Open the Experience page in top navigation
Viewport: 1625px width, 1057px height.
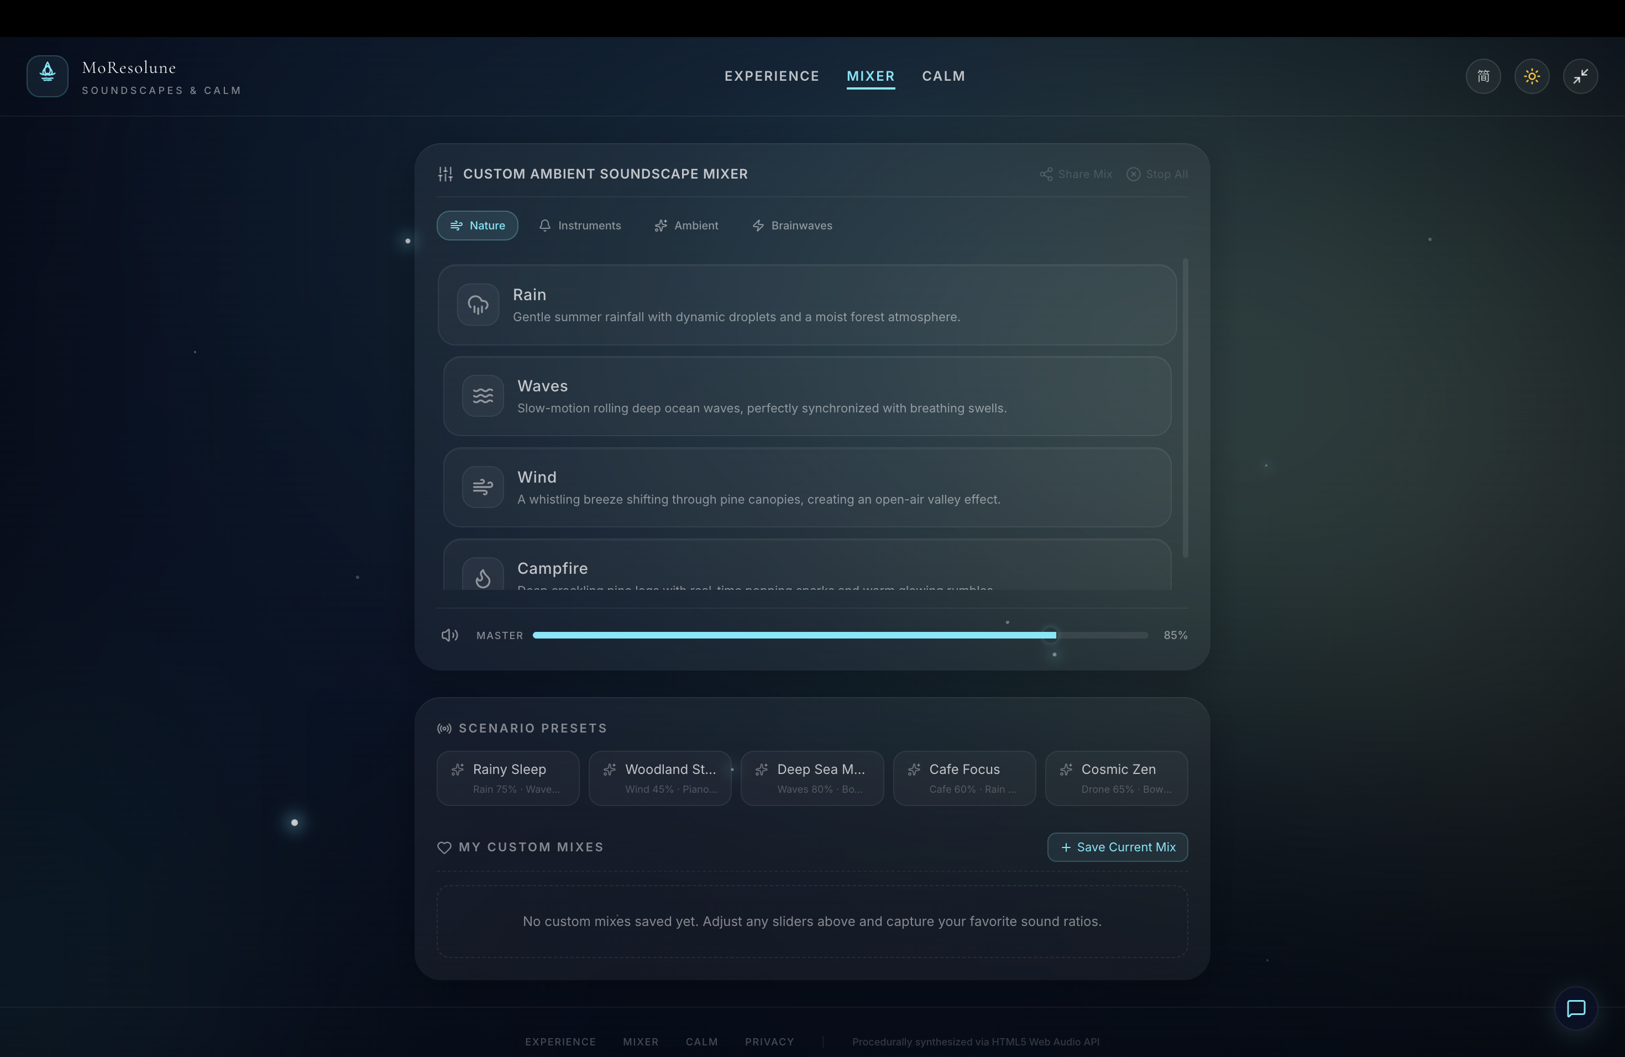(x=772, y=76)
